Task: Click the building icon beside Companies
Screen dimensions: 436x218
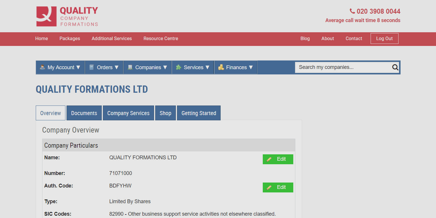Action: [130, 67]
